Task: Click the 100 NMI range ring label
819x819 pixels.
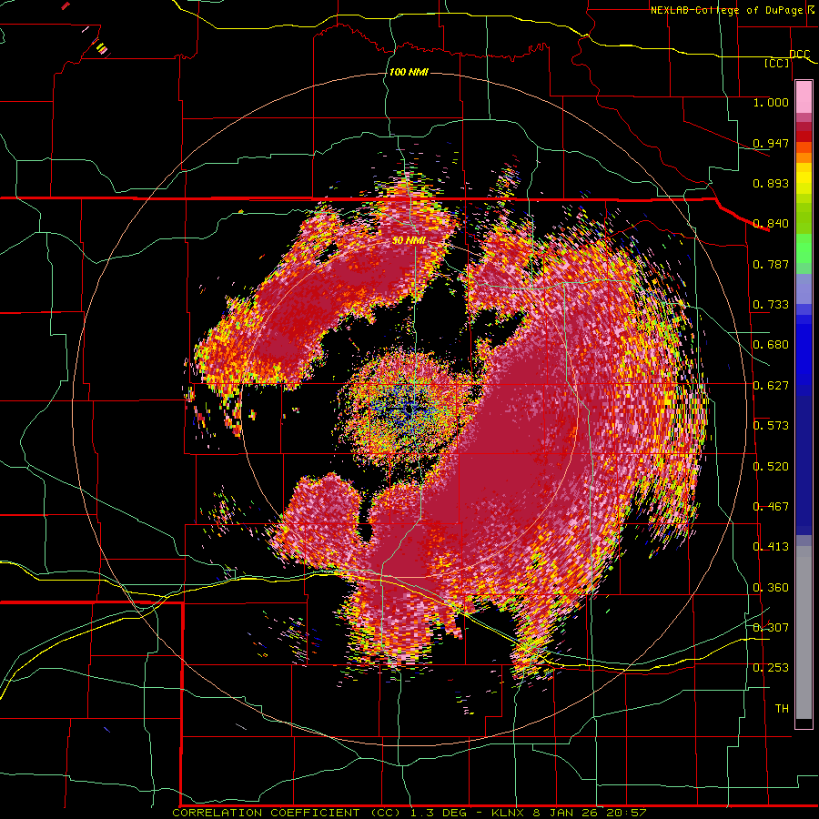Action: (409, 72)
